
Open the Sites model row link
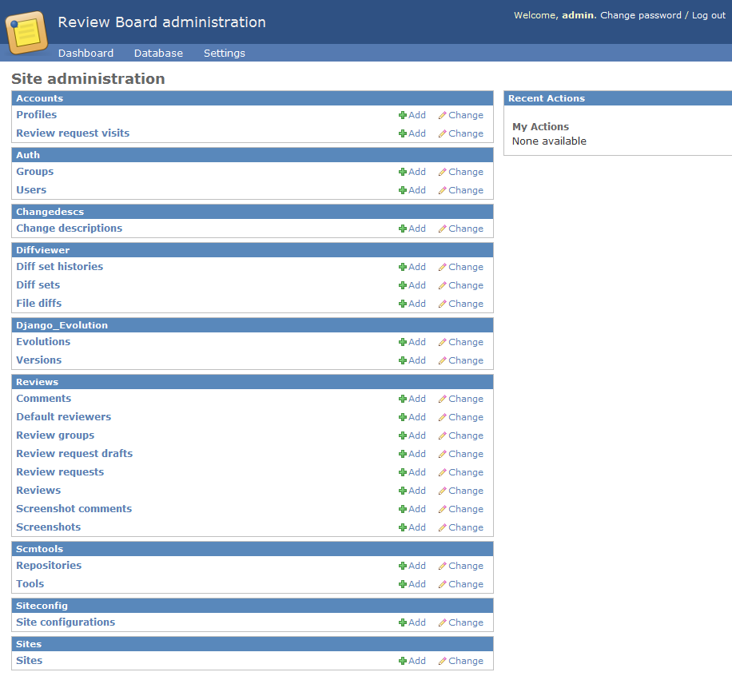click(x=29, y=660)
